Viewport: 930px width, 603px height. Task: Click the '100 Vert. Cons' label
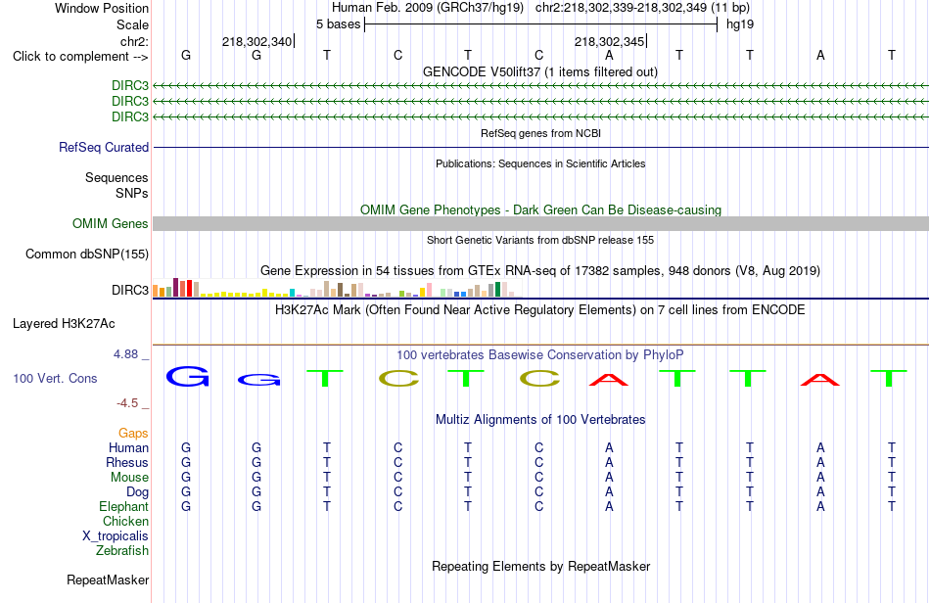(x=55, y=378)
